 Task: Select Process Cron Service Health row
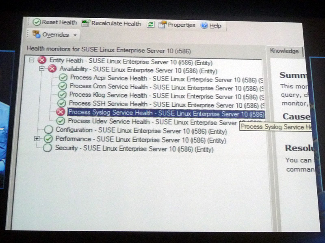point(167,87)
